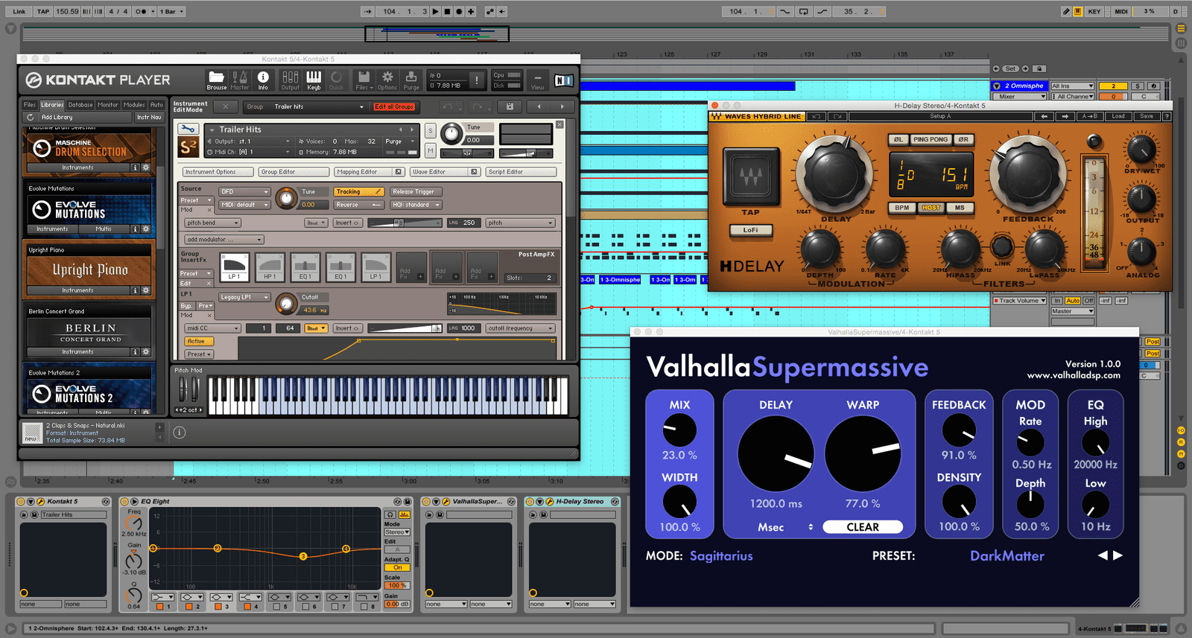Toggle the EQ Eight device activator
Screen dimensions: 1192x638
[124, 502]
